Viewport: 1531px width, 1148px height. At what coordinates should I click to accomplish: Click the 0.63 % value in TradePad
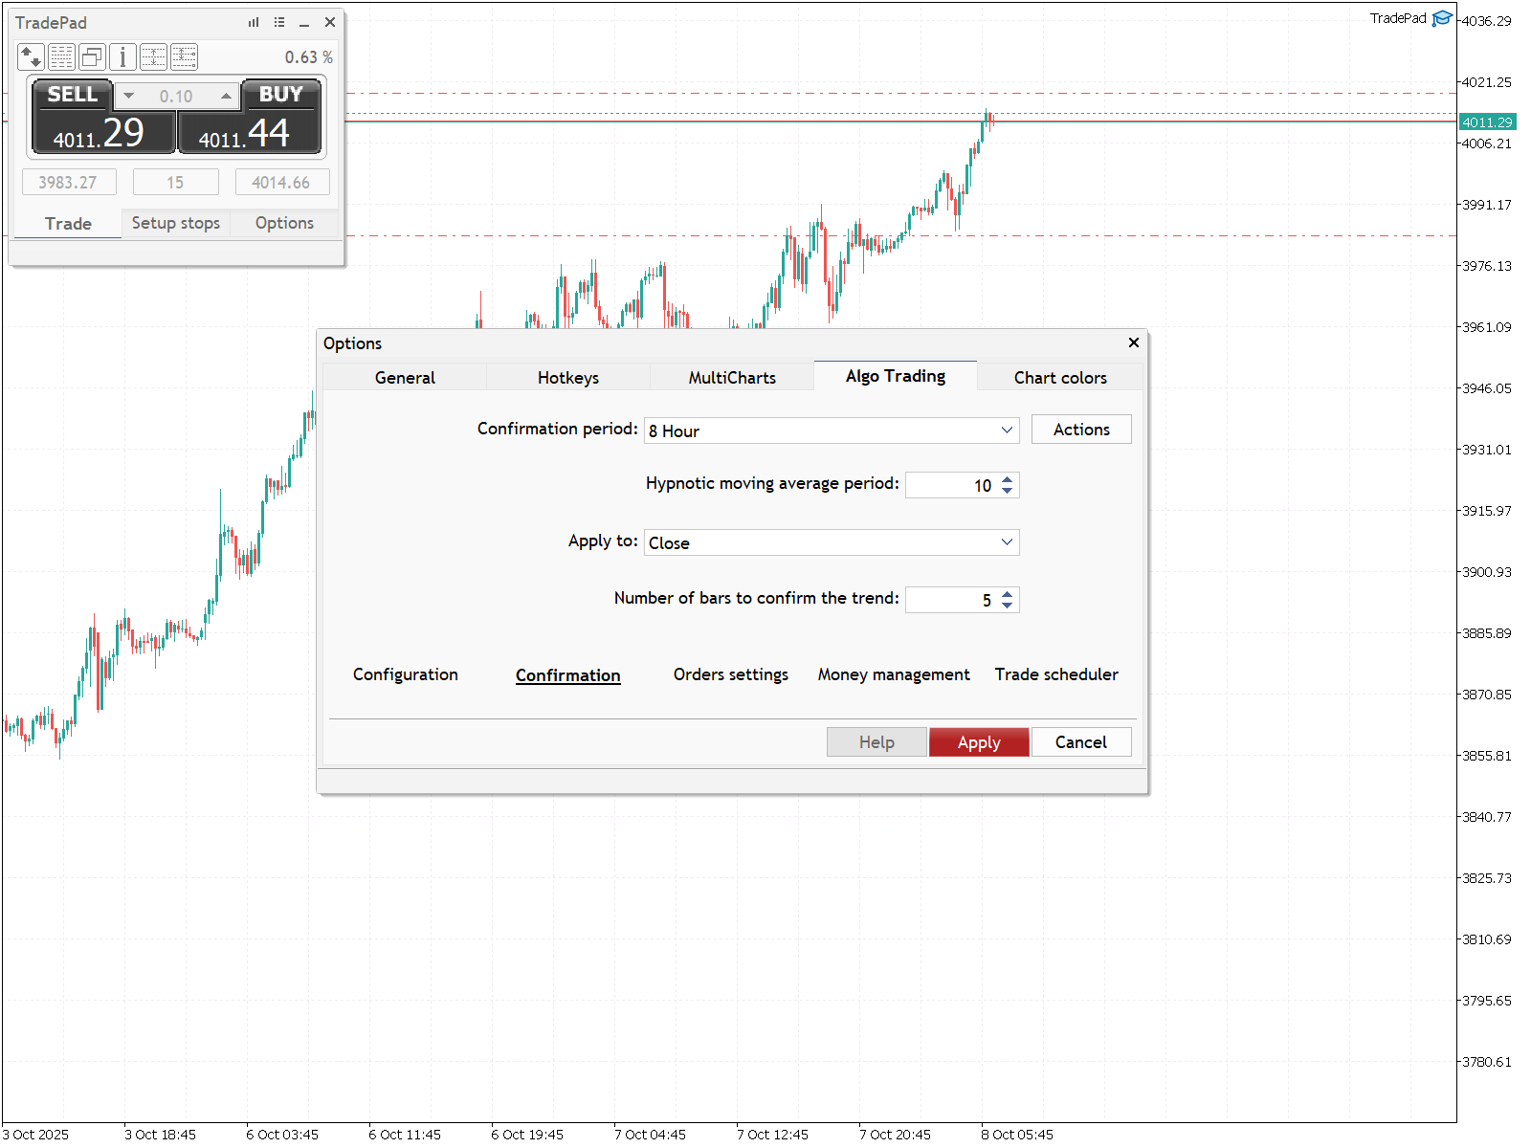pyautogui.click(x=308, y=57)
